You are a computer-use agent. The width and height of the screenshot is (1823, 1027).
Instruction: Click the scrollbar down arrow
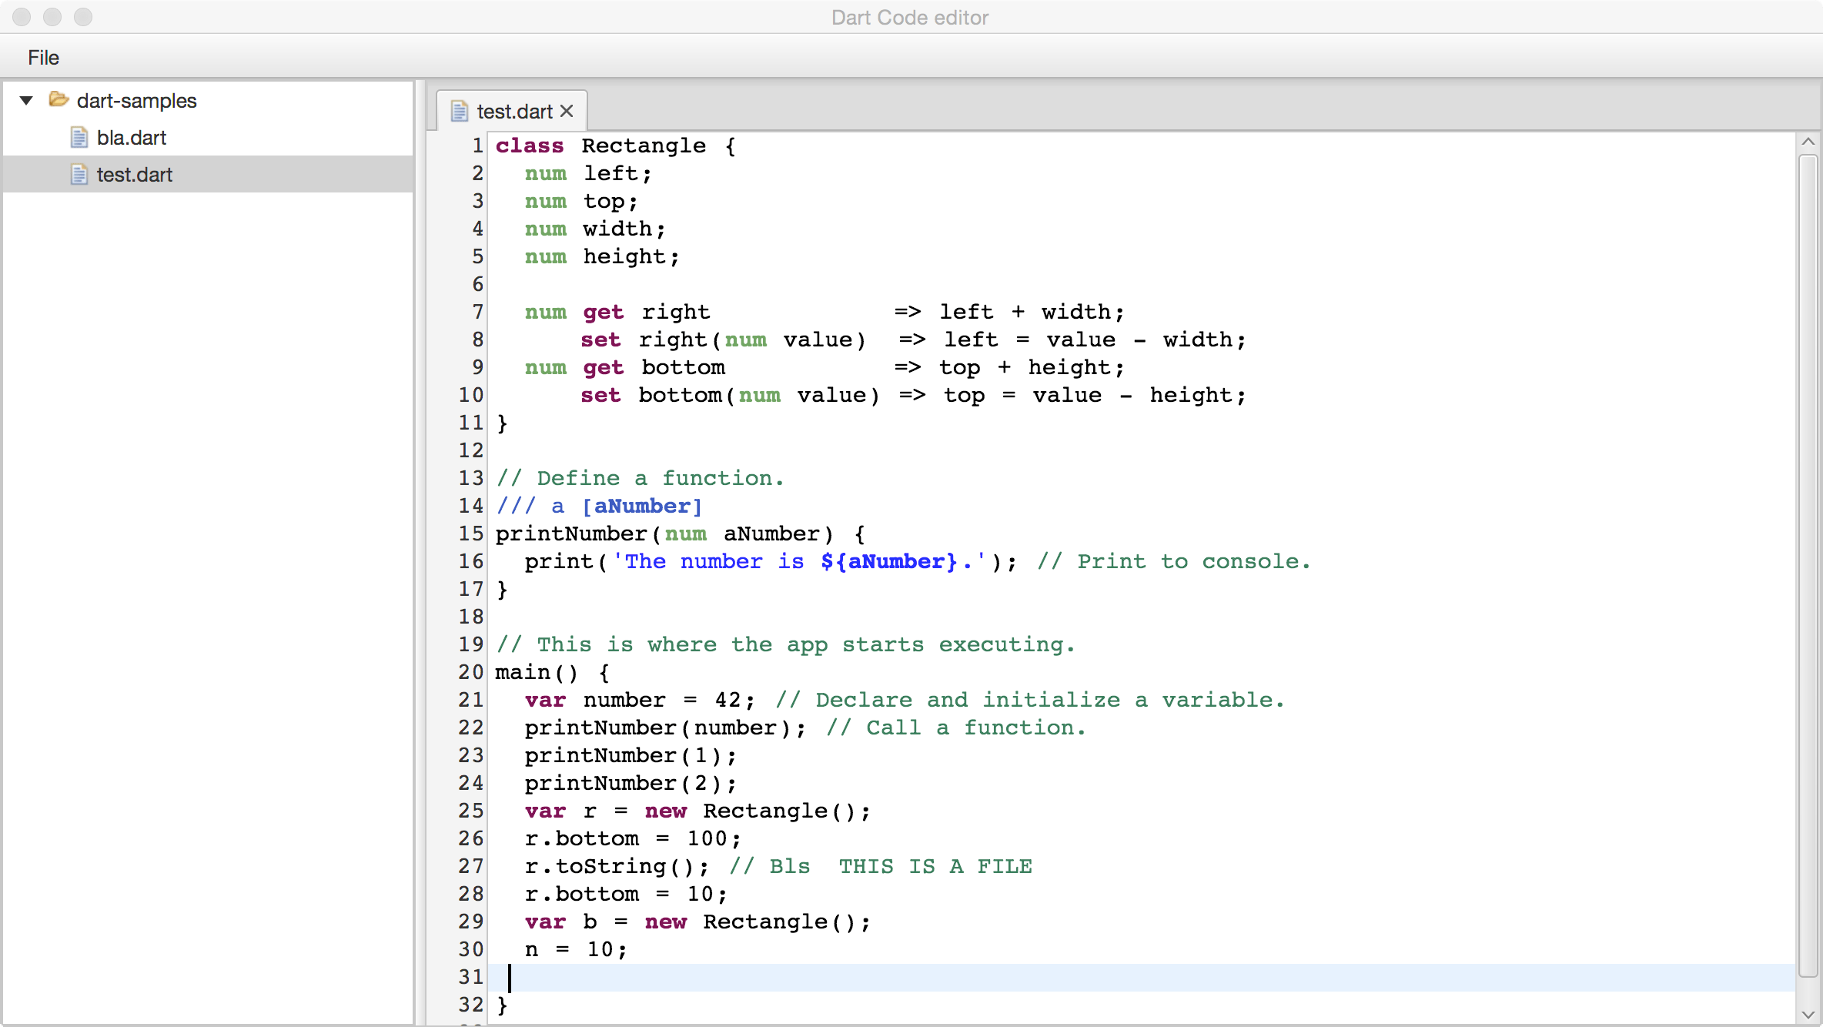click(x=1808, y=1014)
